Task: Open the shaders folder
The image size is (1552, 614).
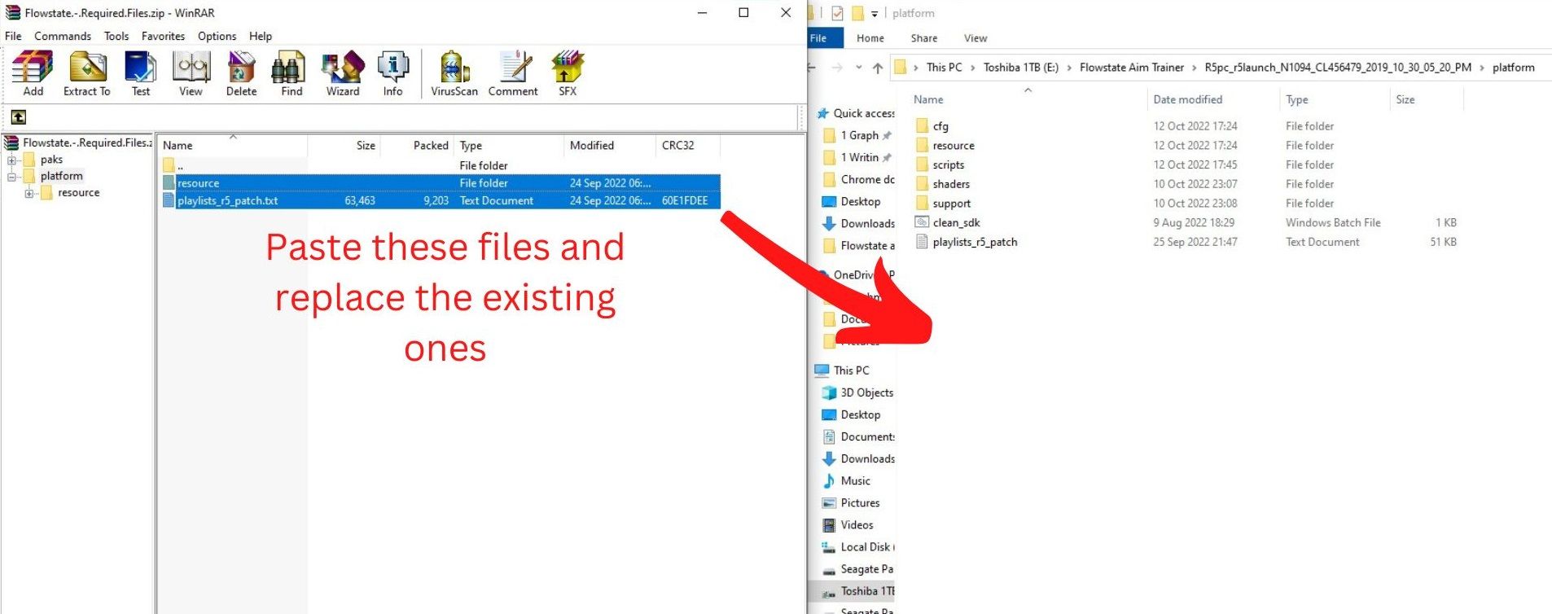Action: (x=951, y=184)
